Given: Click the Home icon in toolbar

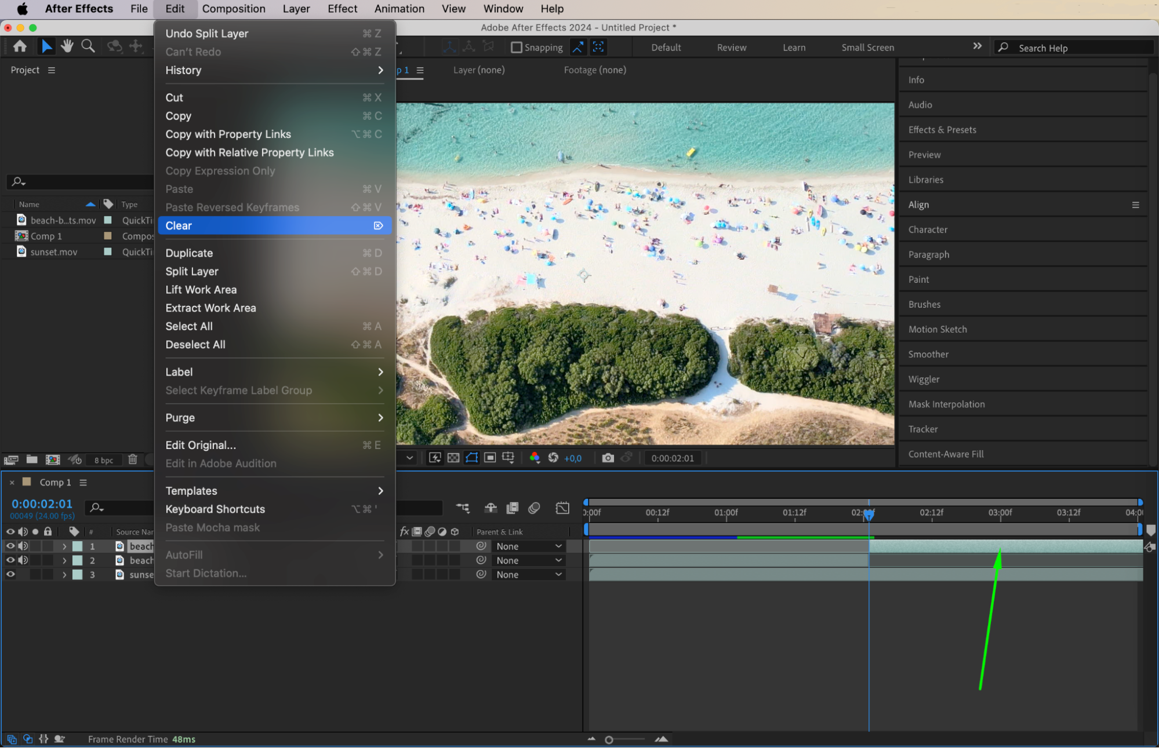Looking at the screenshot, I should 20,46.
